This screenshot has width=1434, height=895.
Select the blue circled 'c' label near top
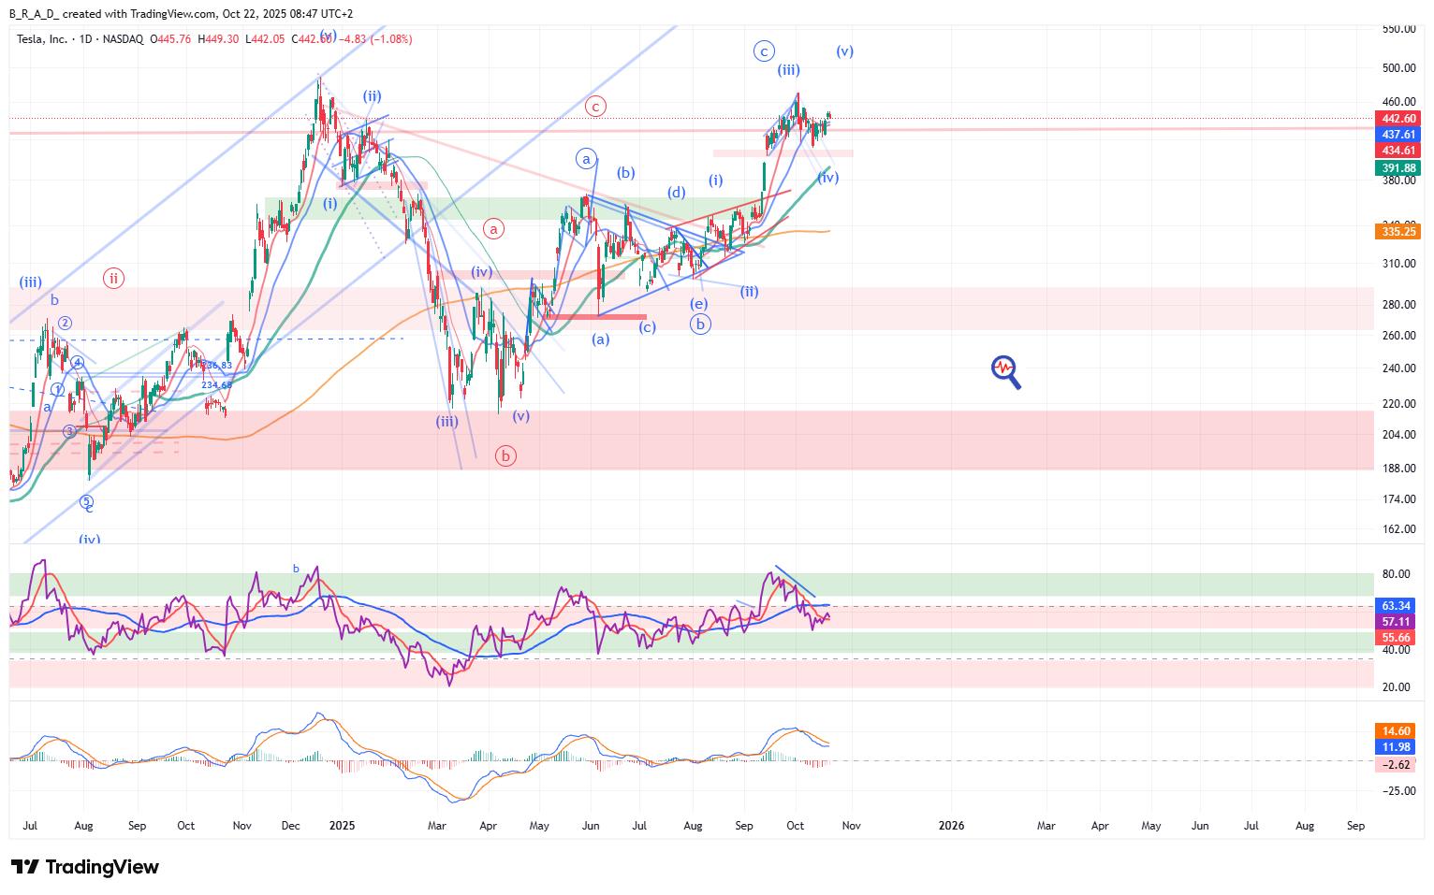(764, 51)
